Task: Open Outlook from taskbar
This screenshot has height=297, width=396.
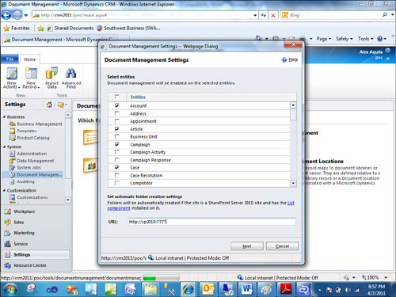Action: [208, 289]
